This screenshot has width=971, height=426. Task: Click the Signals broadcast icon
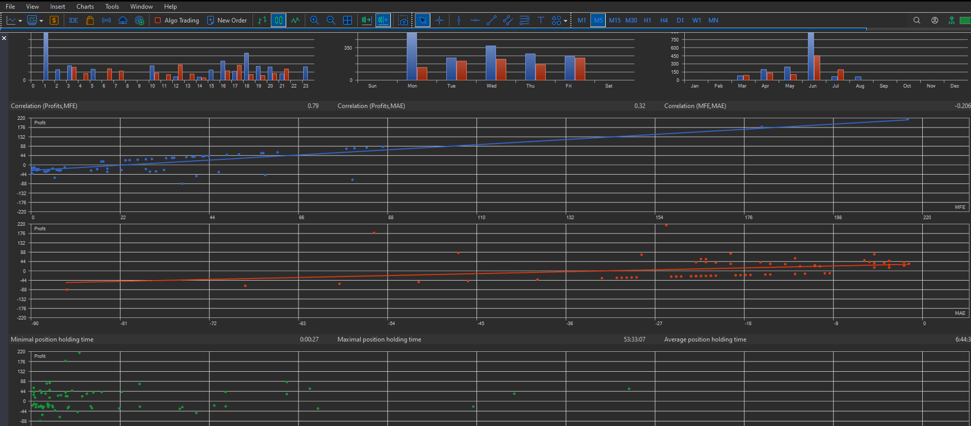coord(106,20)
